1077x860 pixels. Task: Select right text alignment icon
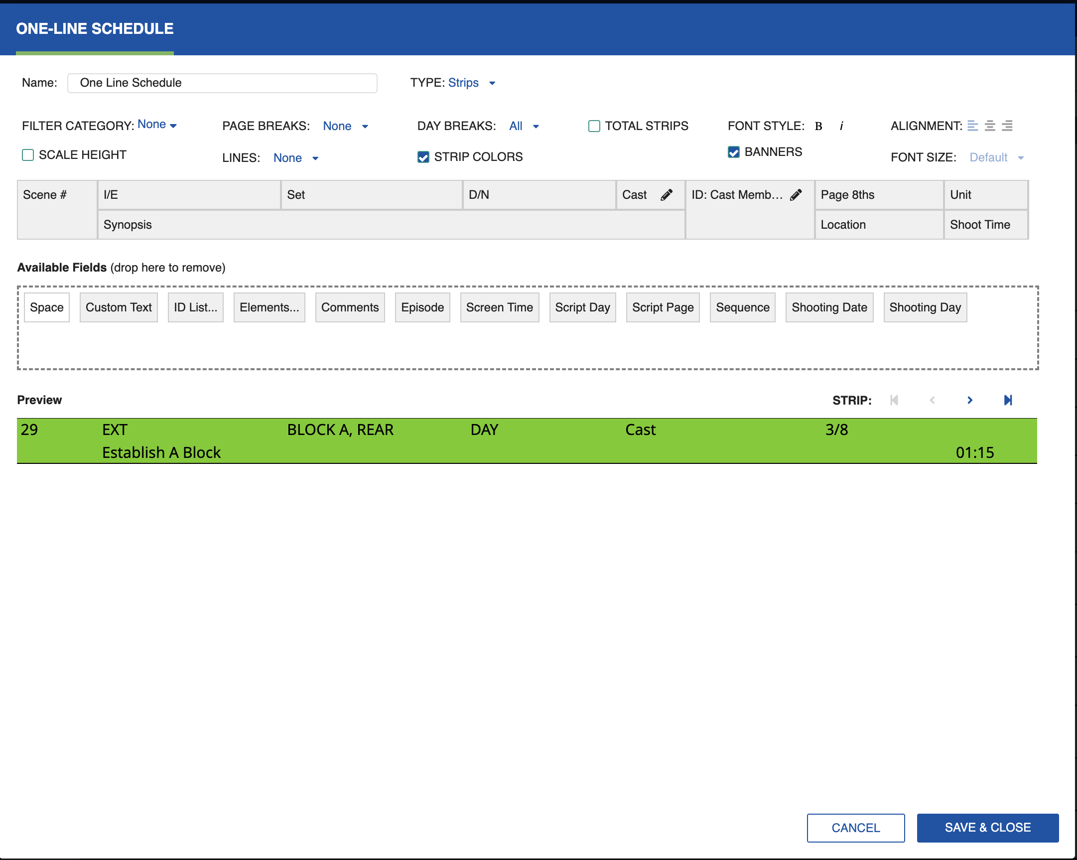(x=1007, y=126)
